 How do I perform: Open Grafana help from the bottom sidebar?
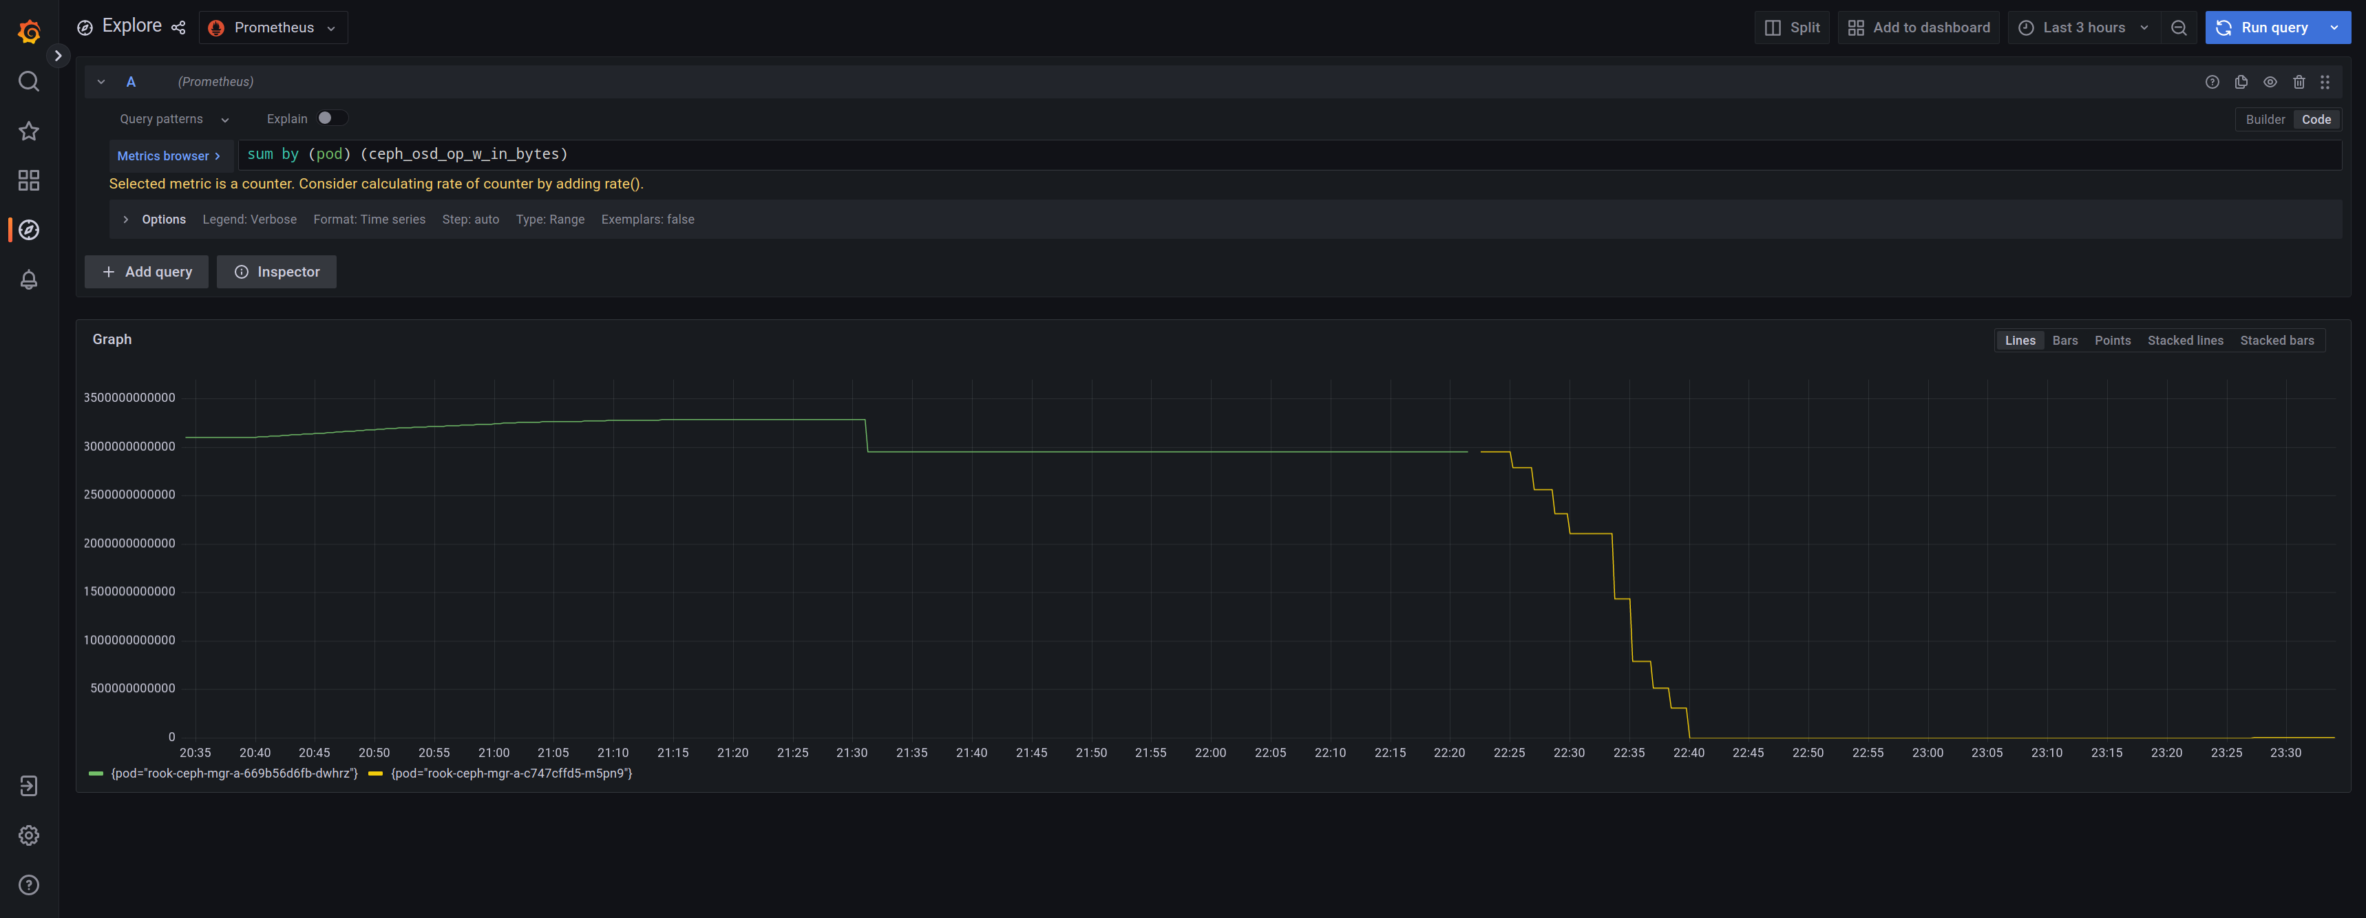coord(28,885)
